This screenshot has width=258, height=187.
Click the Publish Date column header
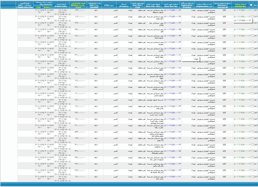pos(61,5)
